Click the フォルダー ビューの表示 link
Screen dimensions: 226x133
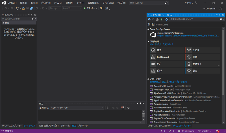click(x=177, y=82)
